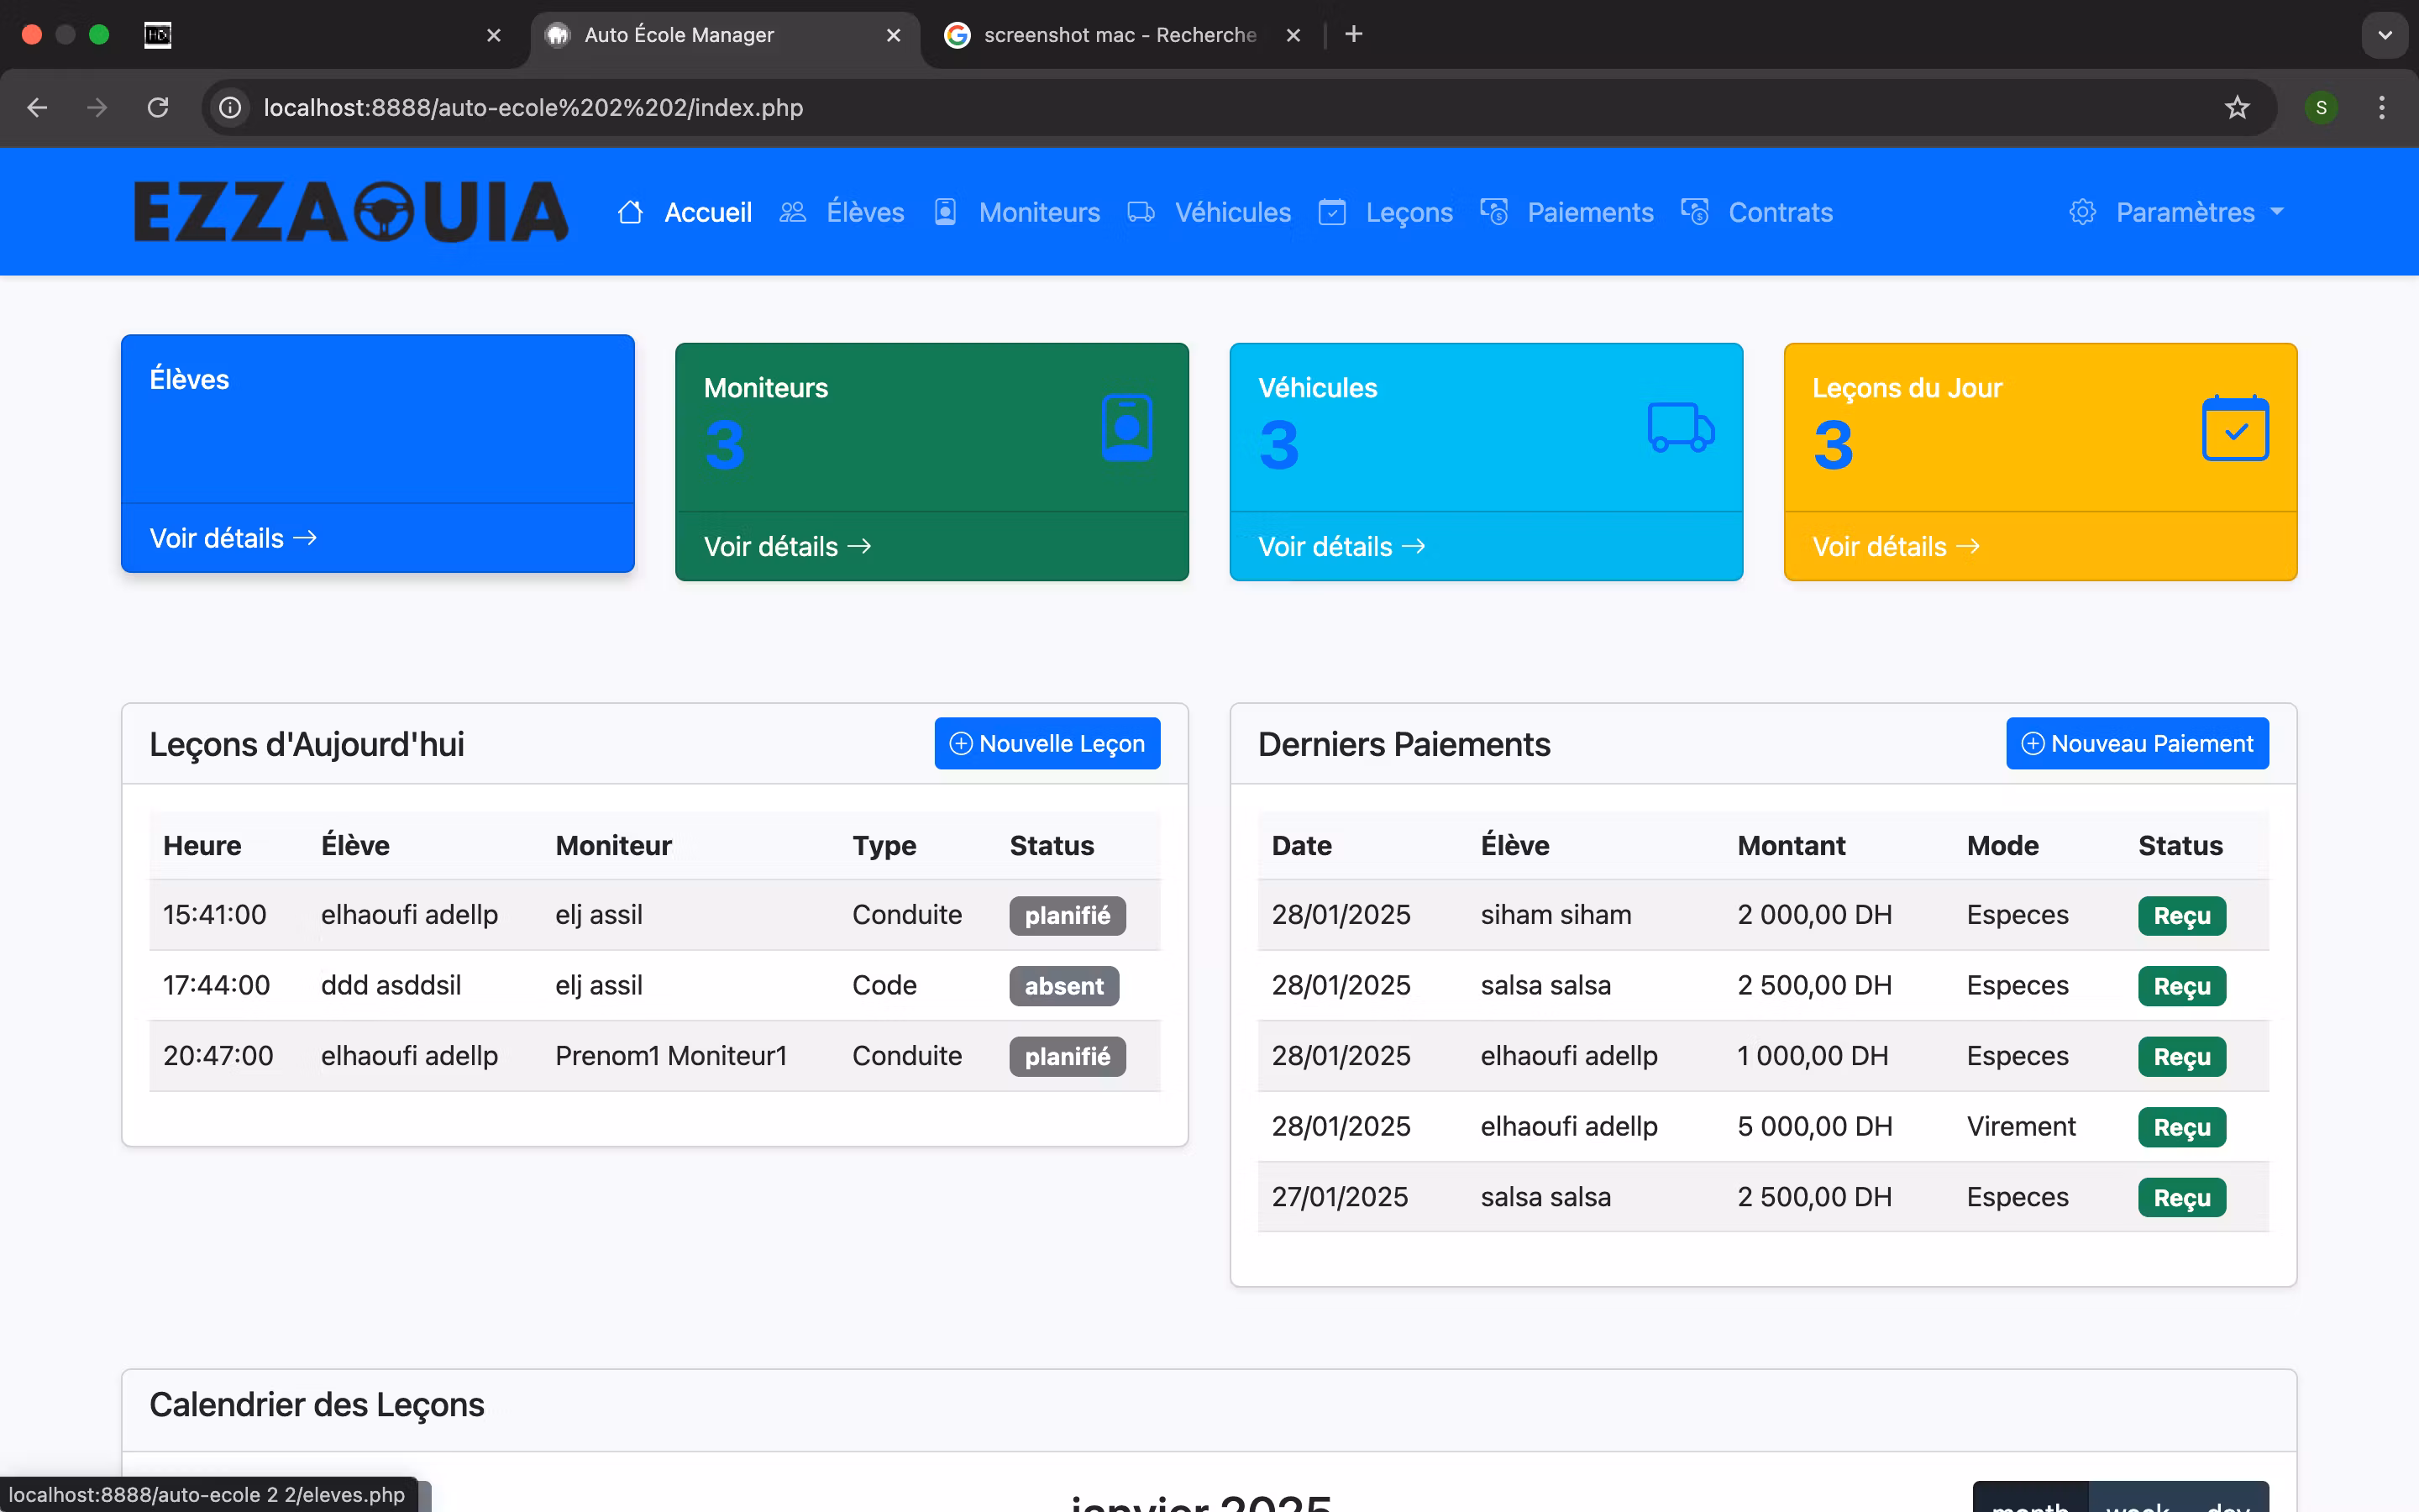Bookmark this page with the star icon
The image size is (2419, 1512).
tap(2237, 107)
